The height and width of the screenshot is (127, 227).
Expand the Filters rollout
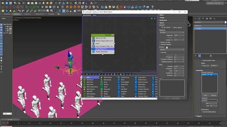[172, 15]
